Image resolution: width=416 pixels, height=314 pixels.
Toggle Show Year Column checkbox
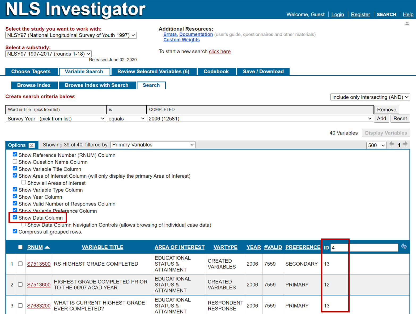[x=15, y=196]
